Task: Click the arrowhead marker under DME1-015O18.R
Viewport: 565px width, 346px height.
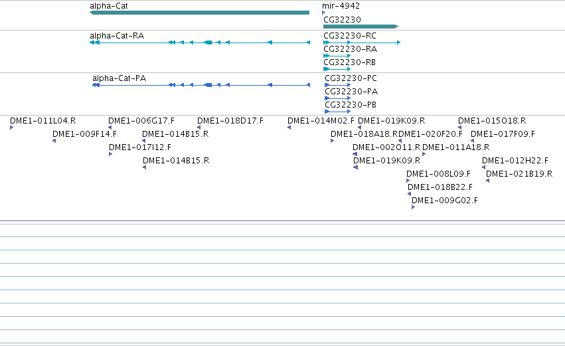Action: pyautogui.click(x=460, y=128)
